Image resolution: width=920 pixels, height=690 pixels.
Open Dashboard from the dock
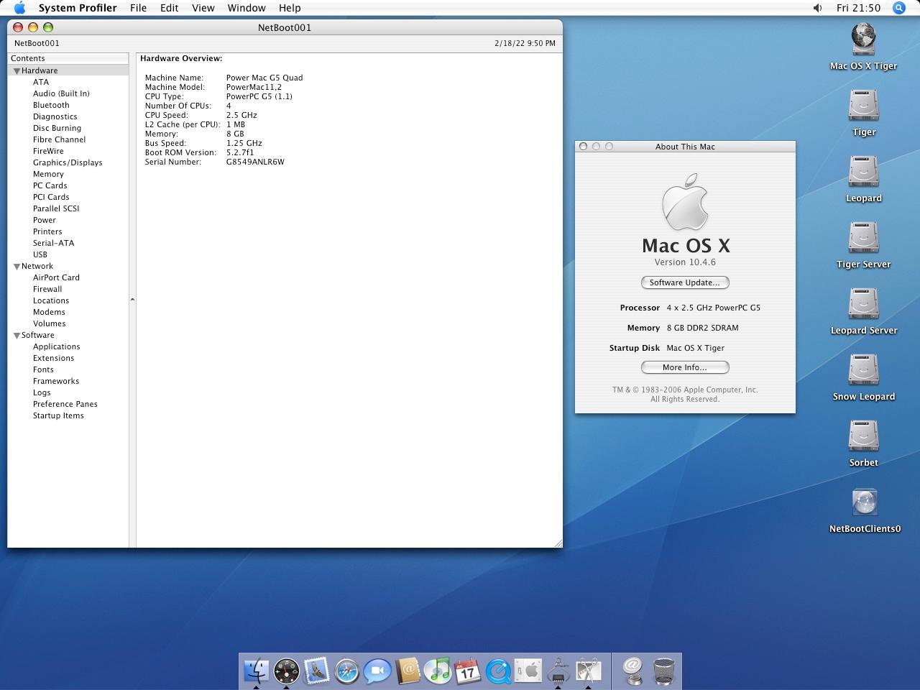click(286, 671)
